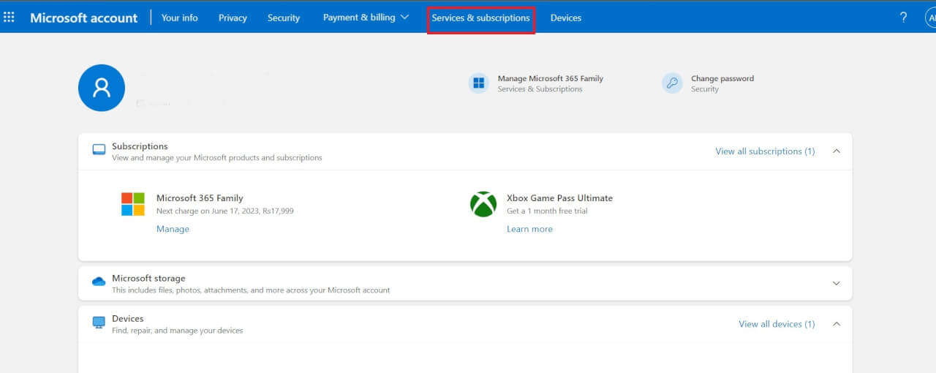Click the Change password key icon
The height and width of the screenshot is (373, 936).
(x=672, y=83)
